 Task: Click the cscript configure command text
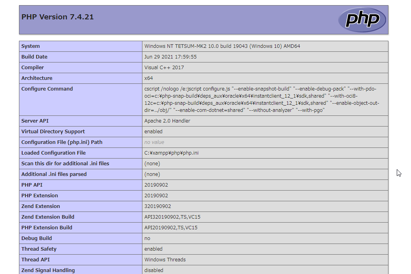click(261, 99)
